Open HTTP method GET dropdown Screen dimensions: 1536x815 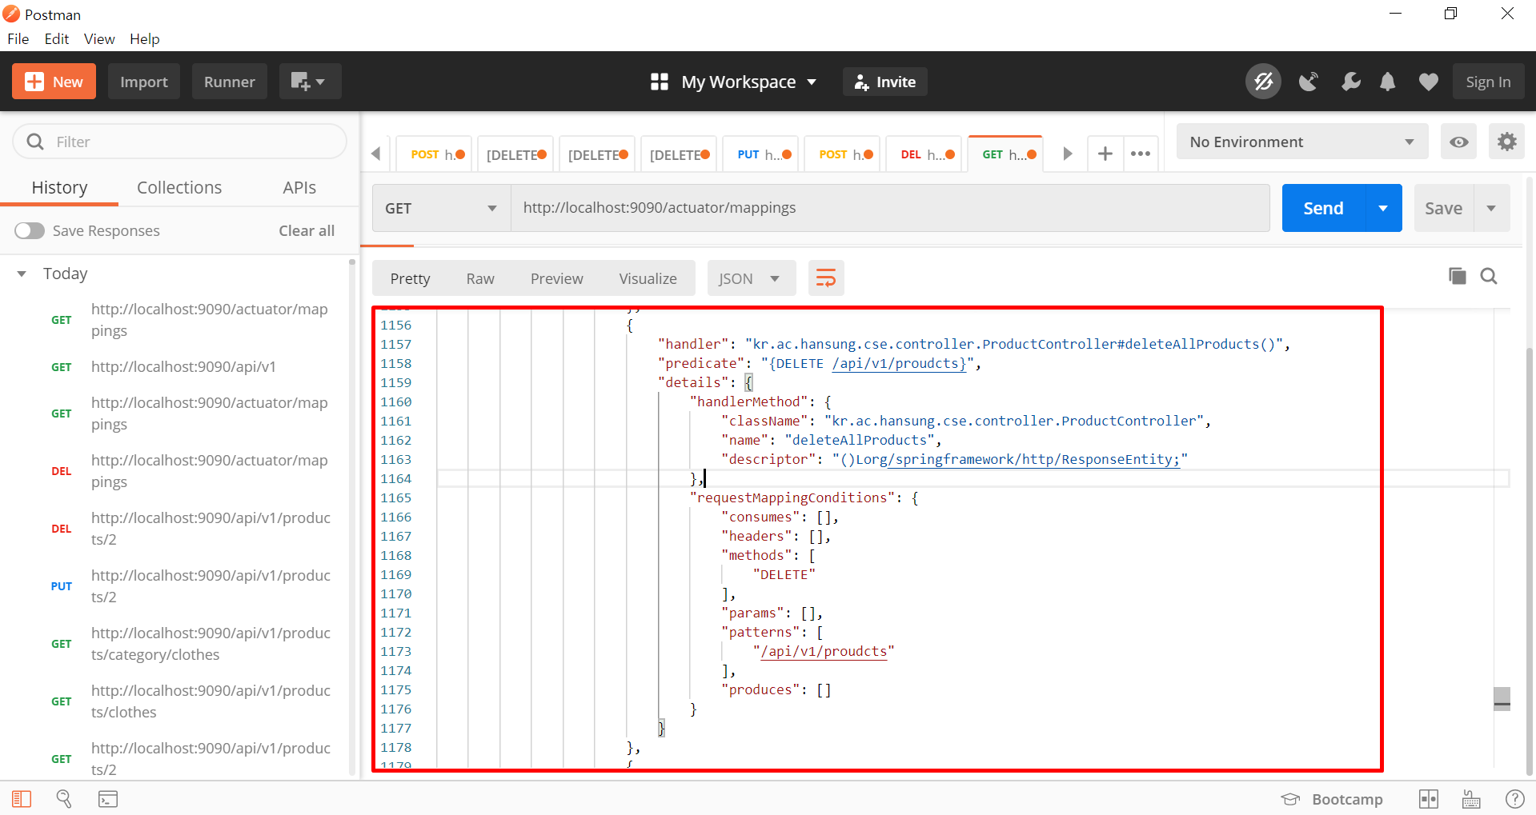[x=441, y=208]
